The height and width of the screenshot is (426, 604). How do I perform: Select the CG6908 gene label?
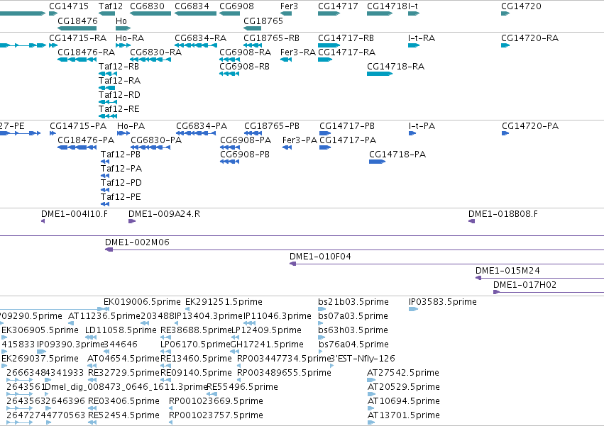pyautogui.click(x=236, y=6)
